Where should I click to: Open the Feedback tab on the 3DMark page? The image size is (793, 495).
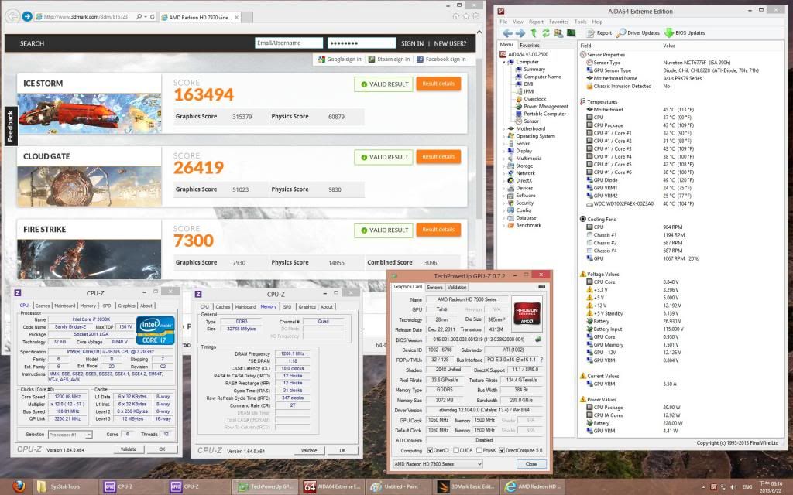pyautogui.click(x=11, y=126)
